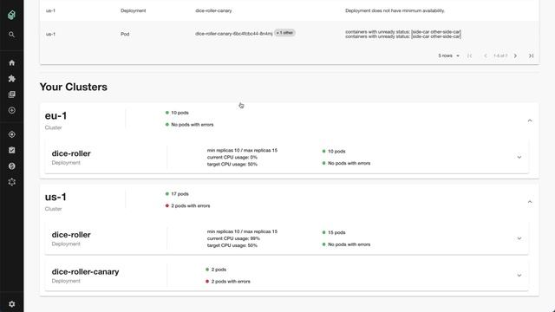Click the gear-shaped icon below the dollar icon
This screenshot has width=555, height=312.
(x=11, y=182)
